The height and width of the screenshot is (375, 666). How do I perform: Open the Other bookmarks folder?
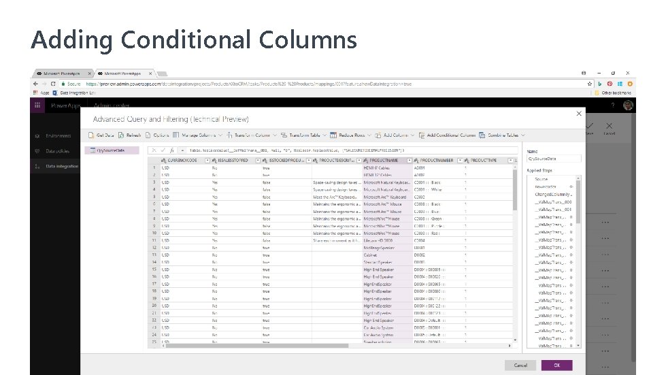pos(612,93)
